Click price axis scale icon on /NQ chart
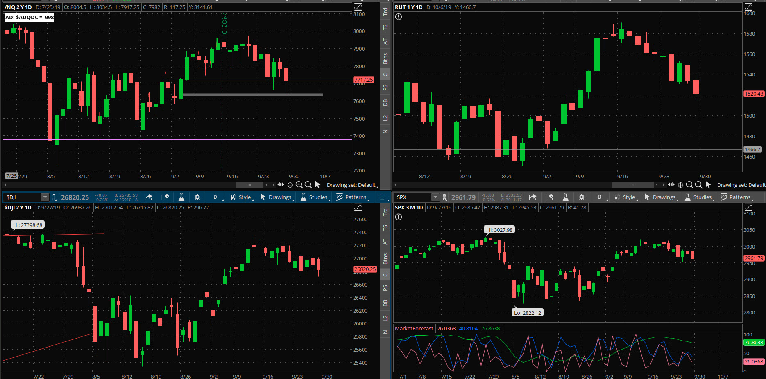Image resolution: width=766 pixels, height=379 pixels. coord(358,7)
